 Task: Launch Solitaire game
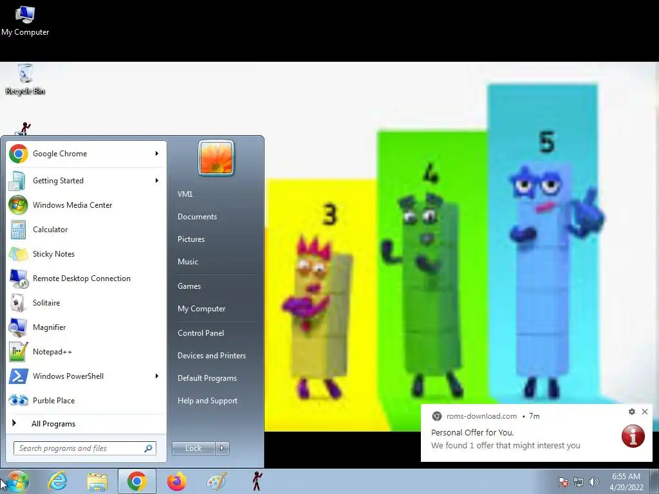point(86,302)
